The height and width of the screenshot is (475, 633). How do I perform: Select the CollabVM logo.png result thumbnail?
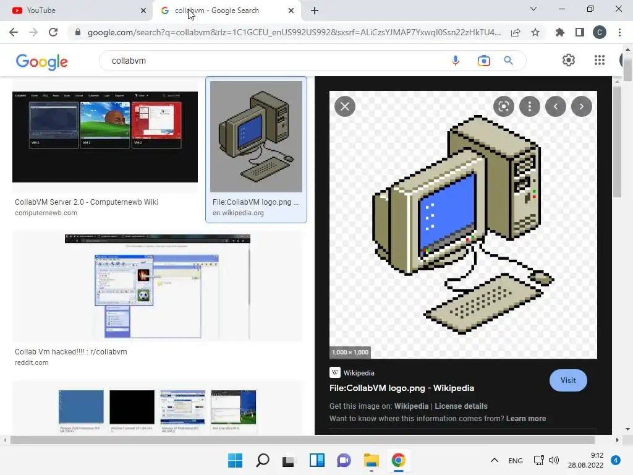coord(256,137)
